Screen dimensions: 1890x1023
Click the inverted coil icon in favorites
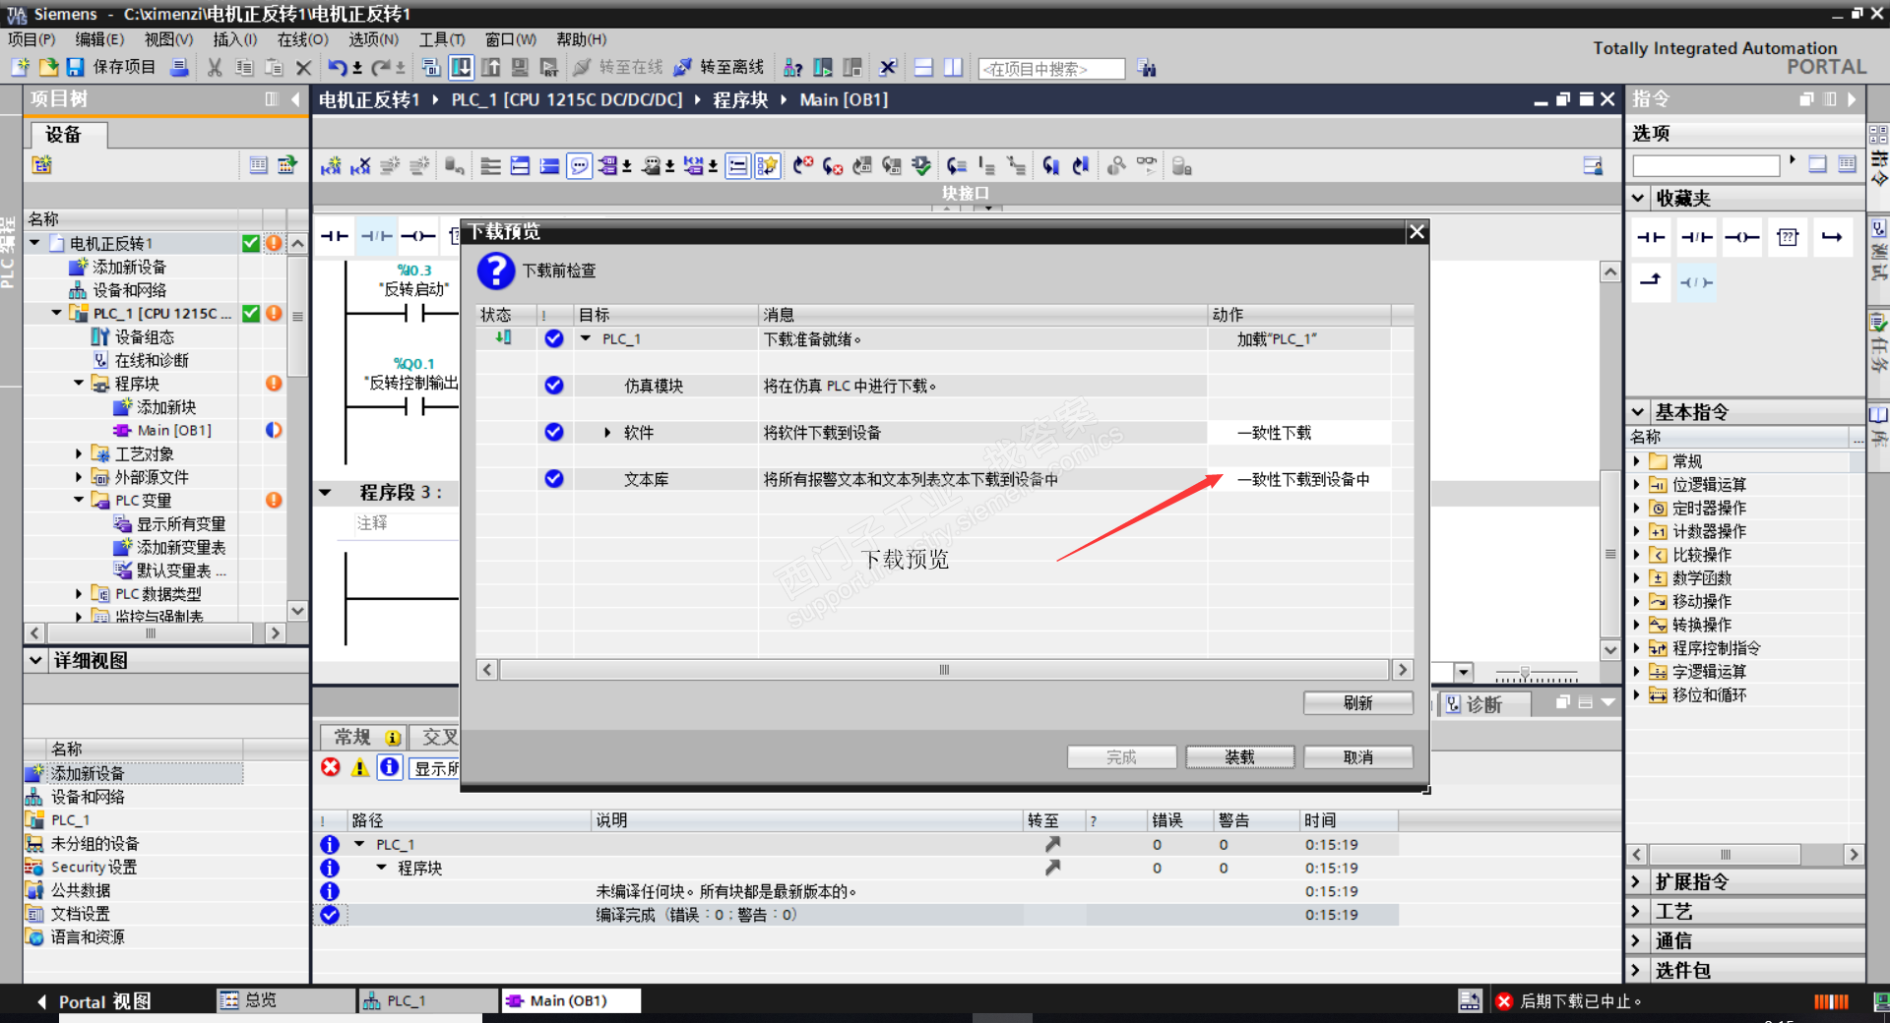click(1696, 282)
